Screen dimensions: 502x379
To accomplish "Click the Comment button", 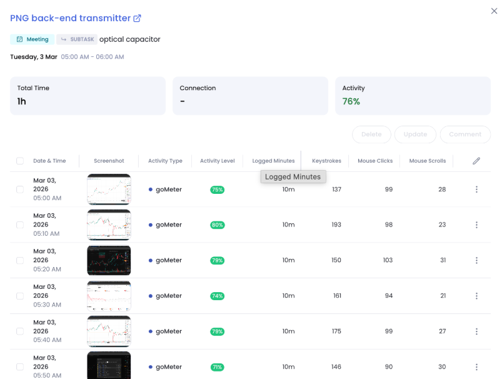I will [464, 134].
